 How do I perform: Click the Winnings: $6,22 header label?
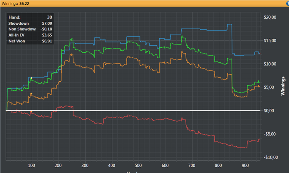click(15, 3)
